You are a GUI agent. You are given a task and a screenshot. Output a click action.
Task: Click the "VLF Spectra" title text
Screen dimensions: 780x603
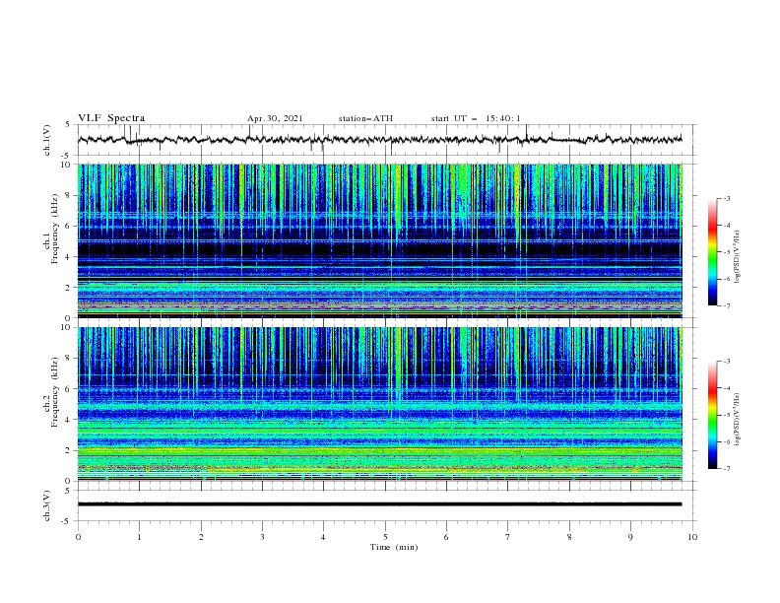[111, 118]
